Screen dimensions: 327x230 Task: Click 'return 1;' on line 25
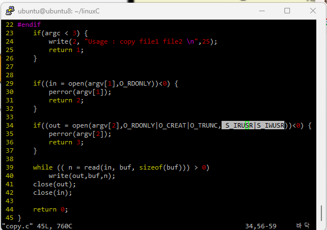66,50
